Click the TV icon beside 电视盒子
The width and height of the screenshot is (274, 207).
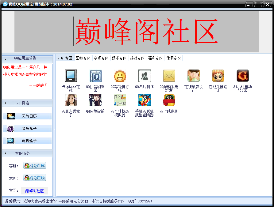pyautogui.click(x=10, y=141)
